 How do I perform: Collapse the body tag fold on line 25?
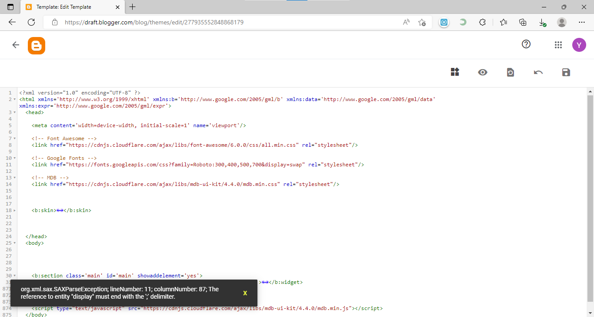pos(14,243)
